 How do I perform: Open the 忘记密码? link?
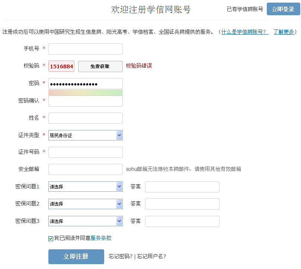click(121, 256)
